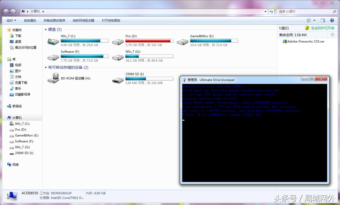
Task: Expand breadcrumb arrow after 计算机 in address bar
Action: (x=43, y=11)
